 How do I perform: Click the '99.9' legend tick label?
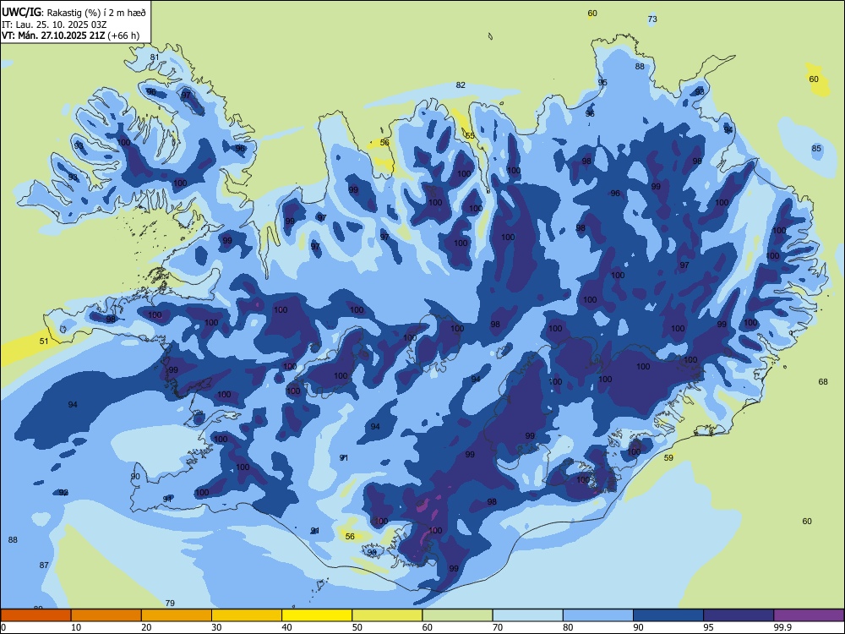(x=782, y=627)
